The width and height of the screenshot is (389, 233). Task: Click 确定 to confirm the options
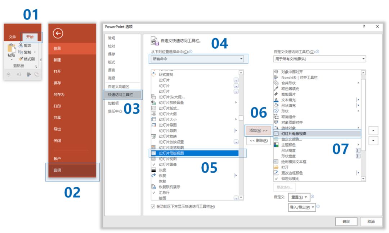point(346,221)
